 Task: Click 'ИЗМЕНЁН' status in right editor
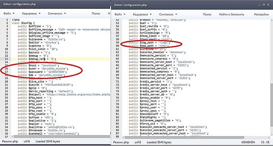pos(248,142)
